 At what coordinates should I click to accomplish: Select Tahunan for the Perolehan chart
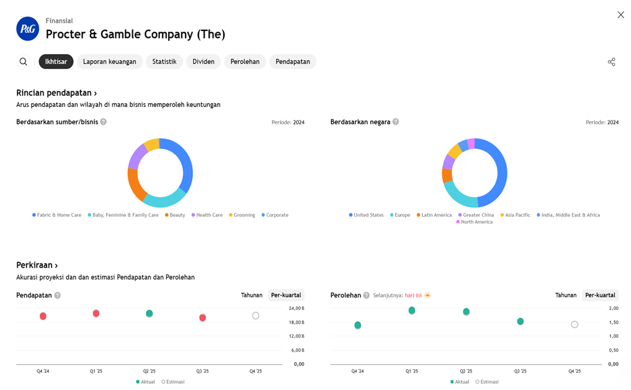pos(566,296)
